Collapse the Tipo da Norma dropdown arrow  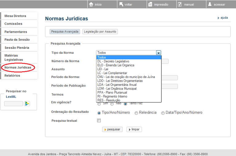point(158,53)
